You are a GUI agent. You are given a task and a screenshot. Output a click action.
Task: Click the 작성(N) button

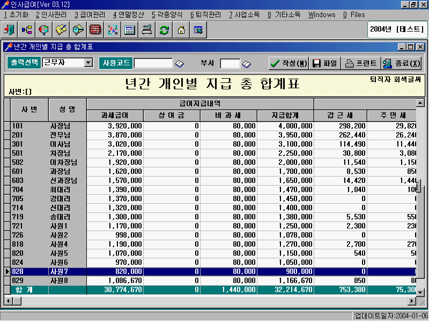(x=289, y=63)
